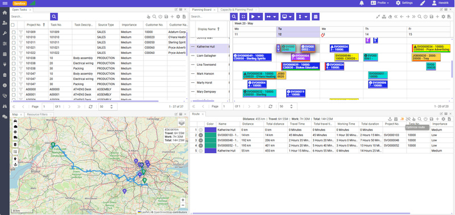Open the wrench tools sidebar icon
This screenshot has width=455, height=215.
coord(5,33)
